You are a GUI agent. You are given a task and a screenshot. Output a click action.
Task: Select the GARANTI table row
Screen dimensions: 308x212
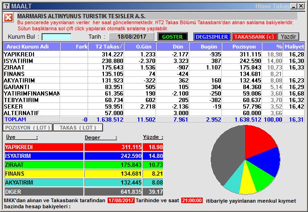[154, 87]
